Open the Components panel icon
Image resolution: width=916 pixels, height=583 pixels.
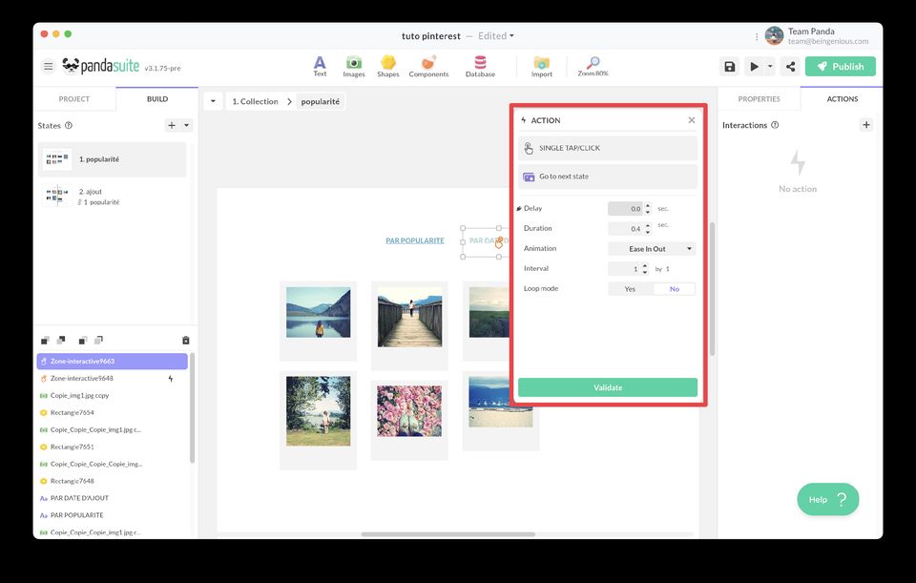pos(428,61)
